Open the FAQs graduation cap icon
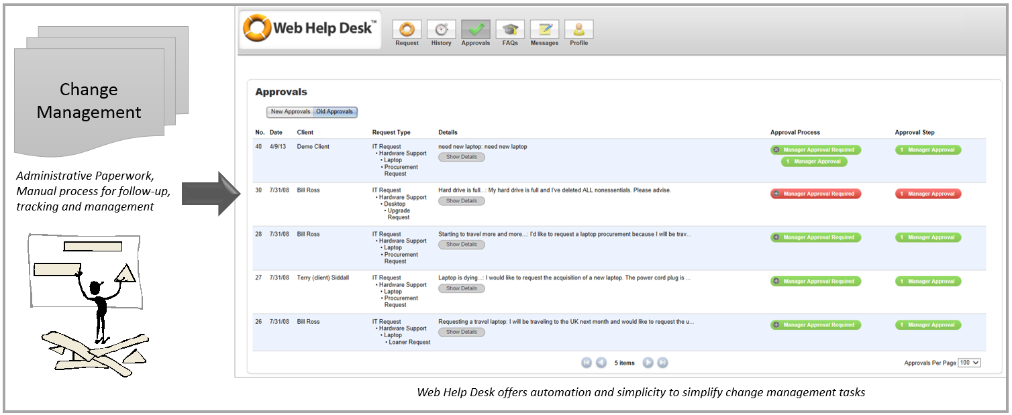 [510, 29]
